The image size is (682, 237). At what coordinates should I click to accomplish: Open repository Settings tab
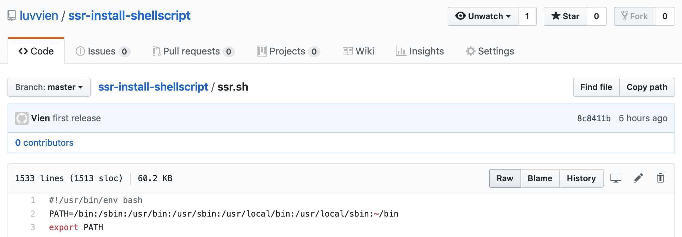tap(490, 51)
